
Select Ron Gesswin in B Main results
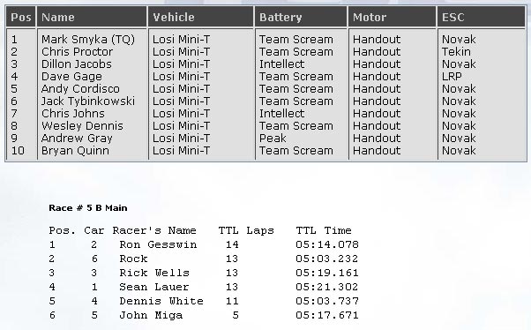click(x=158, y=244)
